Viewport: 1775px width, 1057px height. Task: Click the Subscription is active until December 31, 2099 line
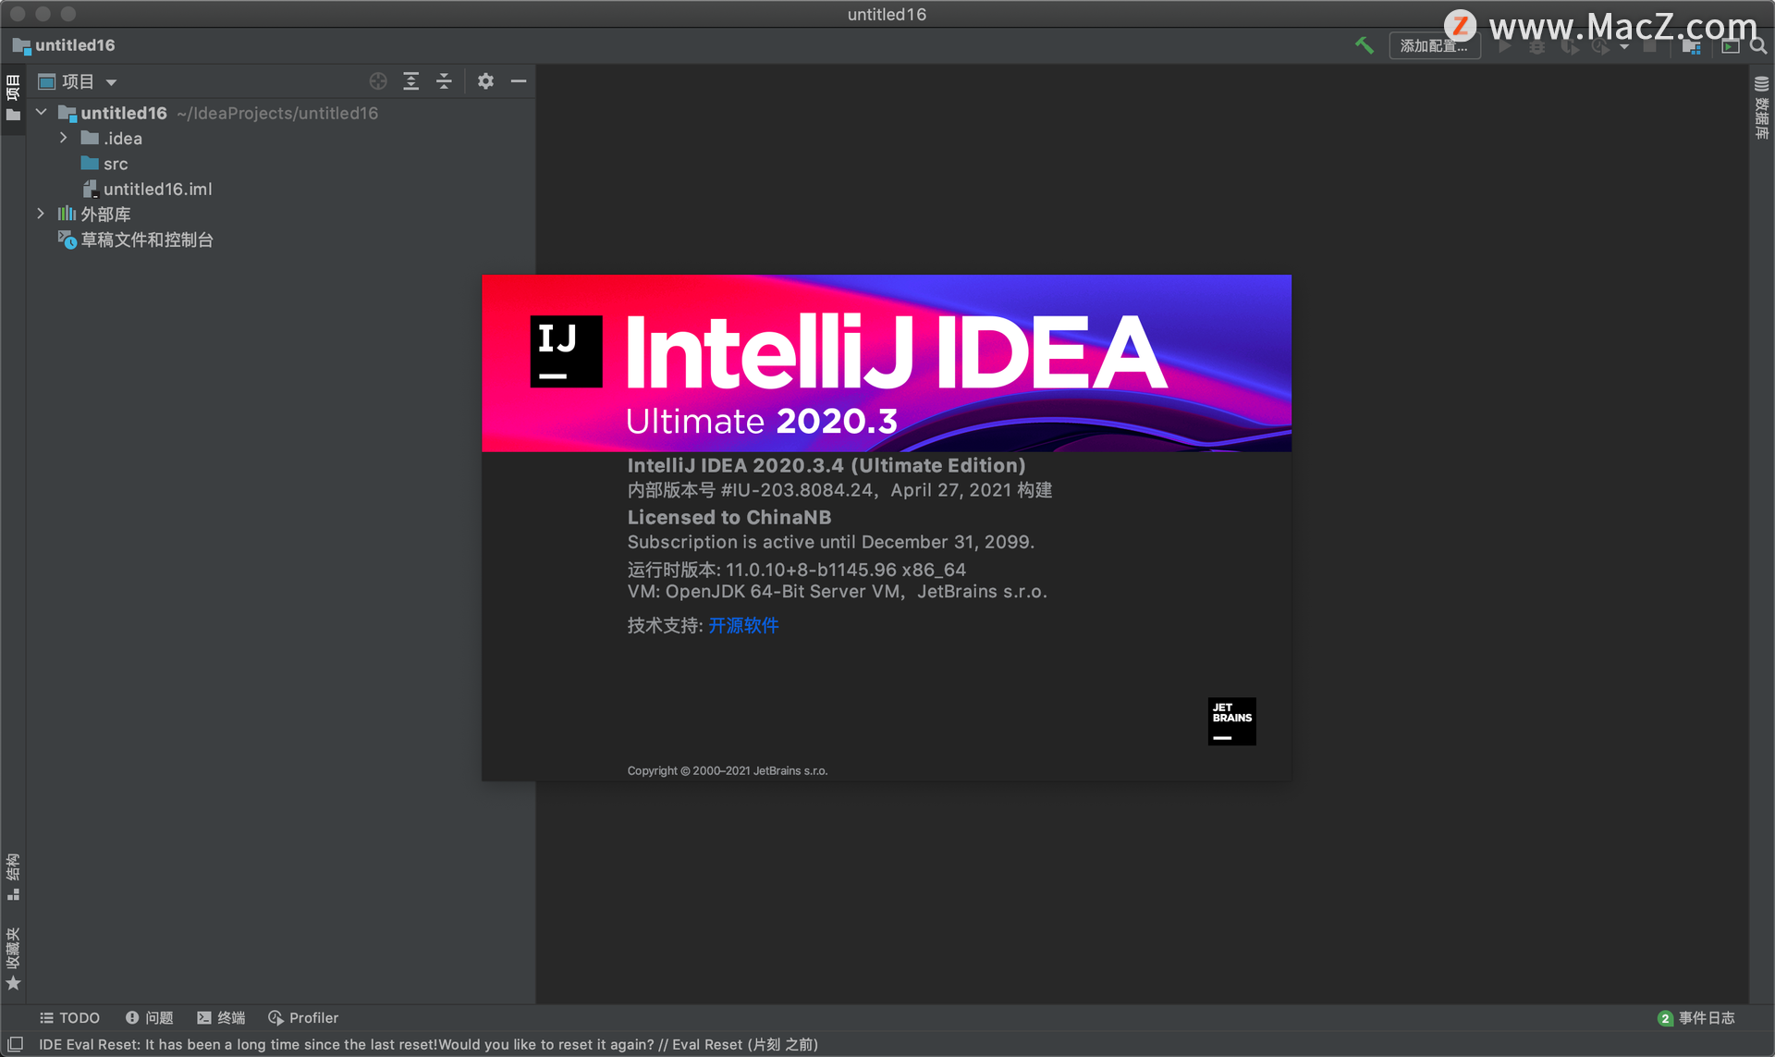(830, 542)
